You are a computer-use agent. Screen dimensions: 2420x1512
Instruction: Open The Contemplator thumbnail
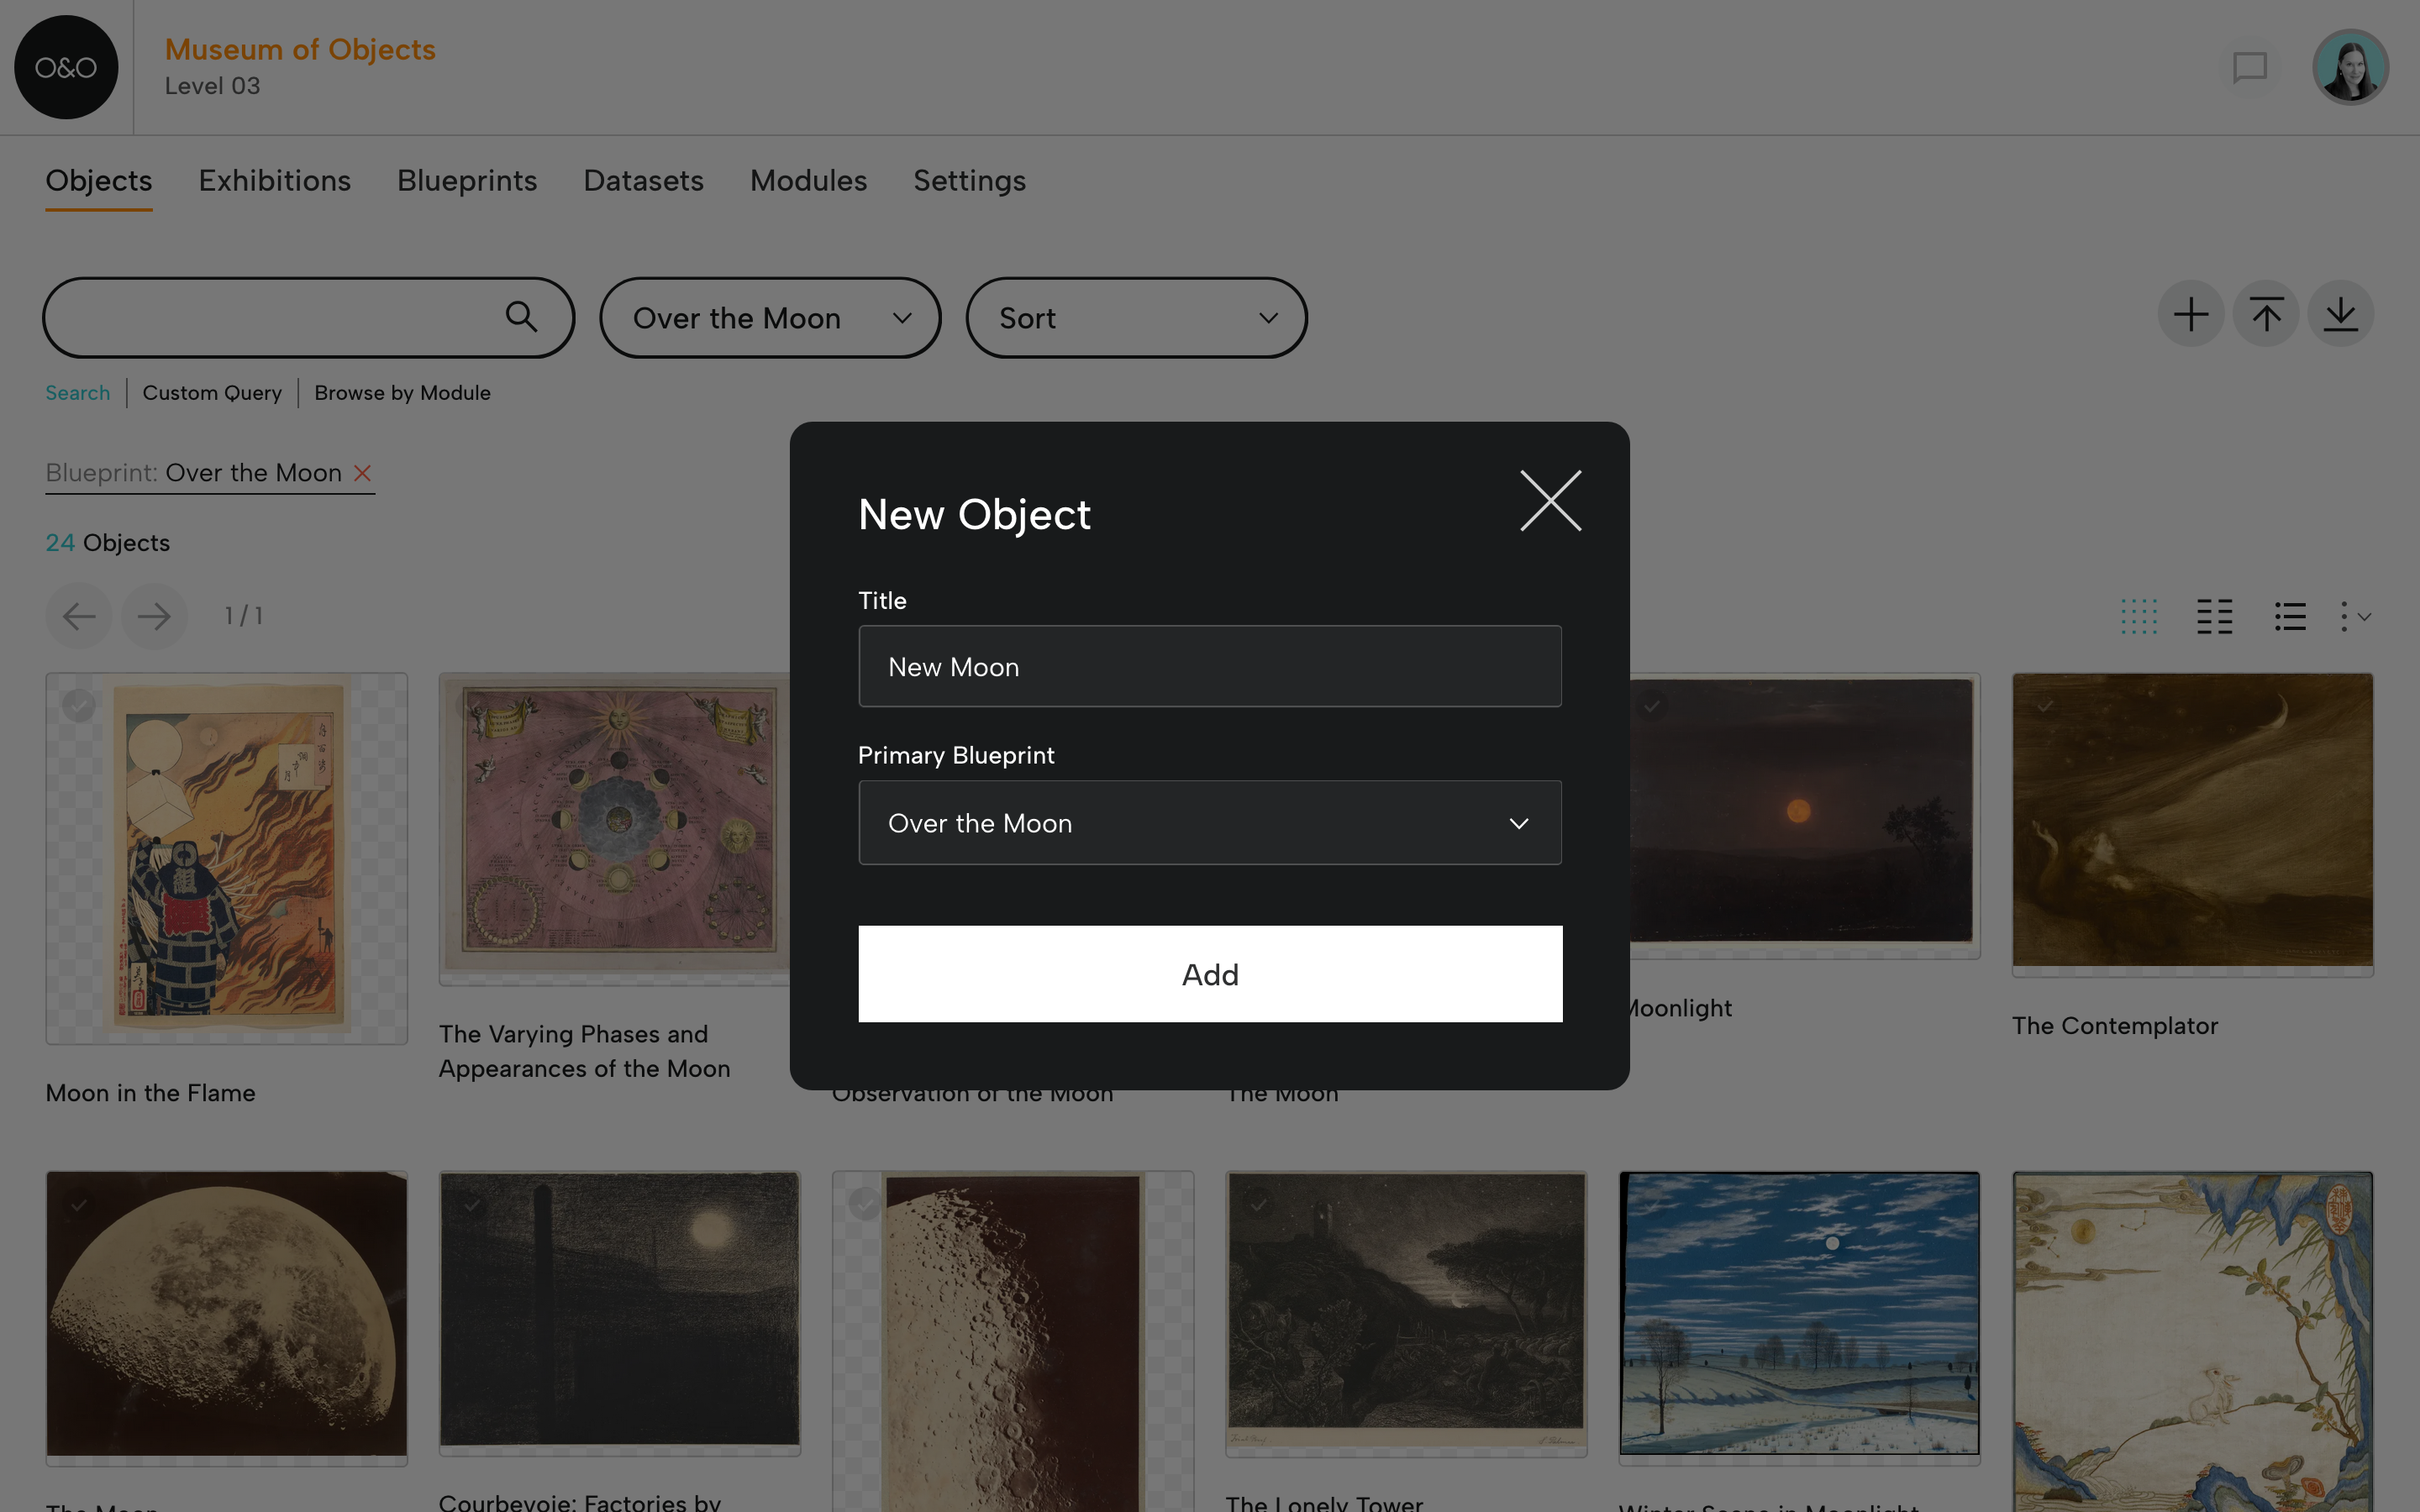[x=2192, y=824]
